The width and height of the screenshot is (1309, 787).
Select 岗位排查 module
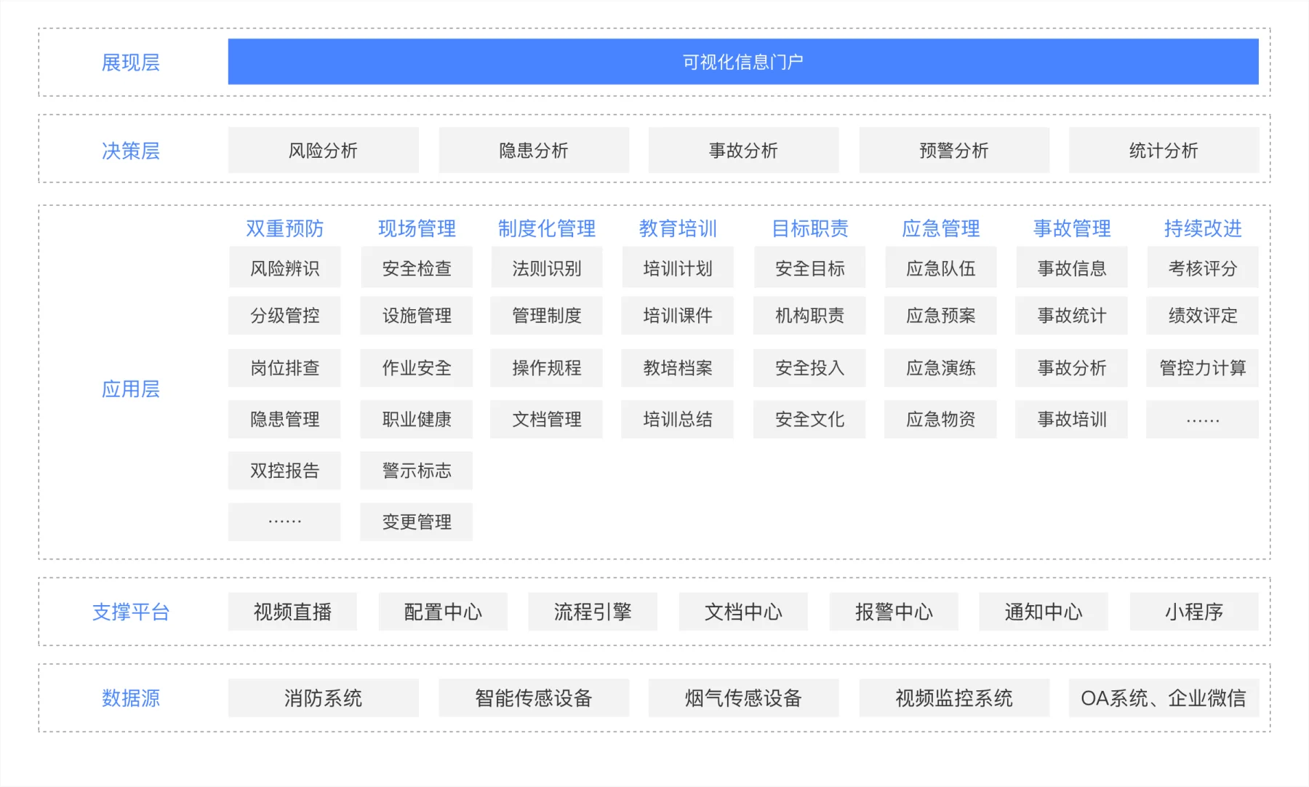(284, 368)
